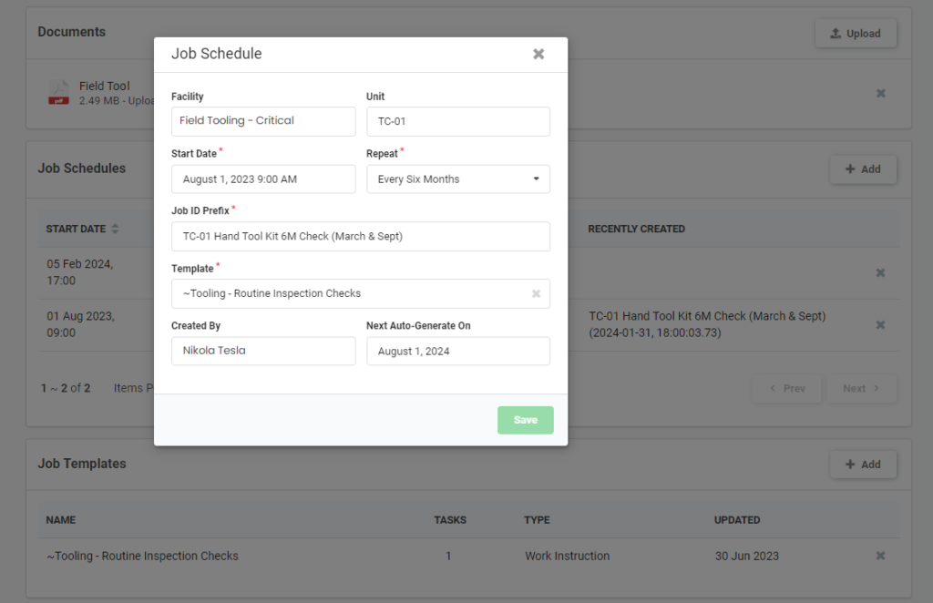Upload a new document
This screenshot has width=933, height=603.
856,34
